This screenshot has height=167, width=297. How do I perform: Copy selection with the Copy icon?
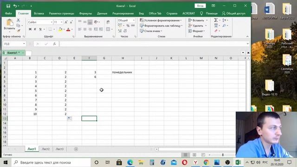[18, 26]
